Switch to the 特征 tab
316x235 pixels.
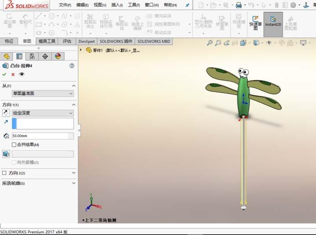(9, 41)
